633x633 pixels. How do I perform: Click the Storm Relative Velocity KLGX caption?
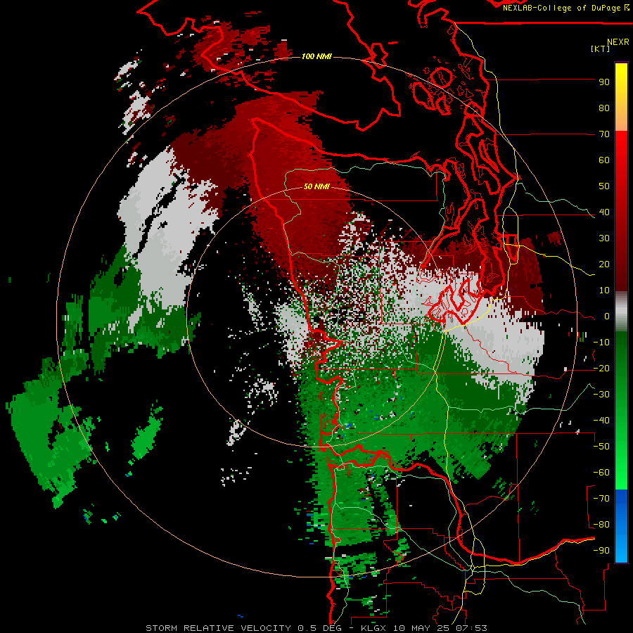click(x=316, y=628)
